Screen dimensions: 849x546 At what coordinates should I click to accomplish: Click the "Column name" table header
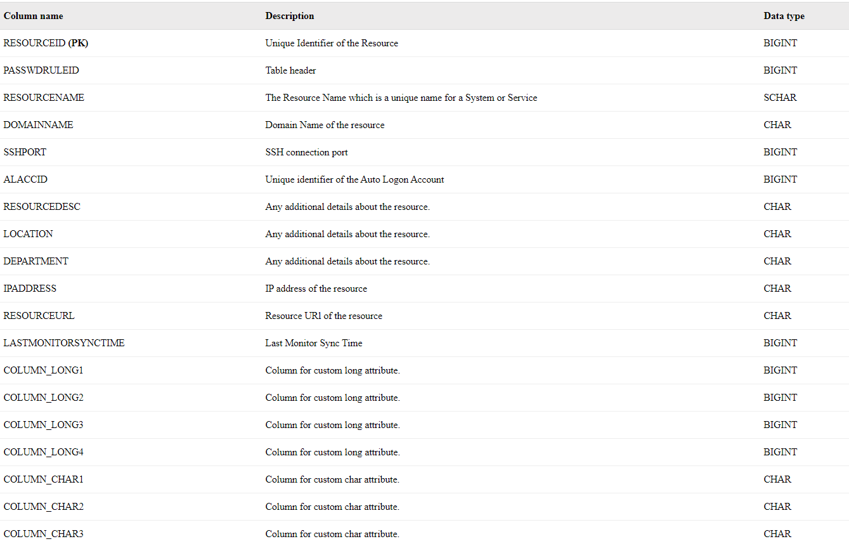(x=34, y=16)
